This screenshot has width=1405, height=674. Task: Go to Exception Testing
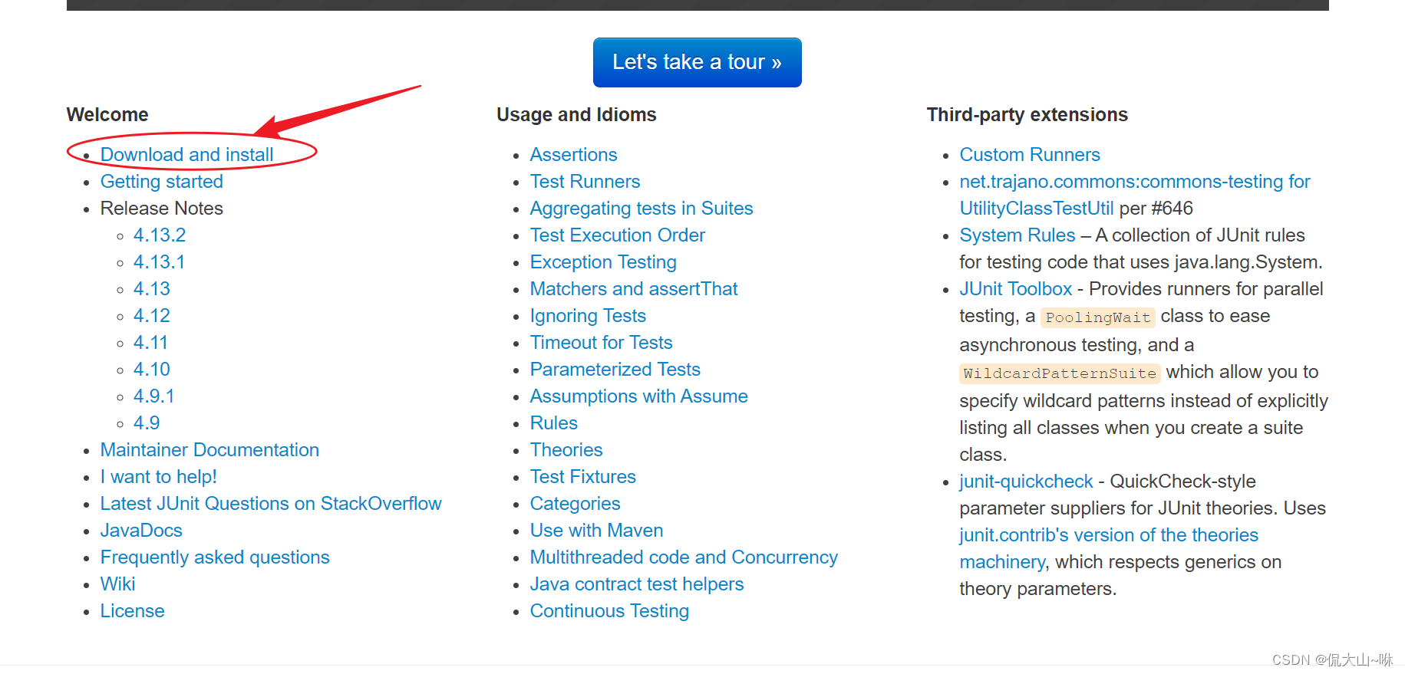coord(603,262)
